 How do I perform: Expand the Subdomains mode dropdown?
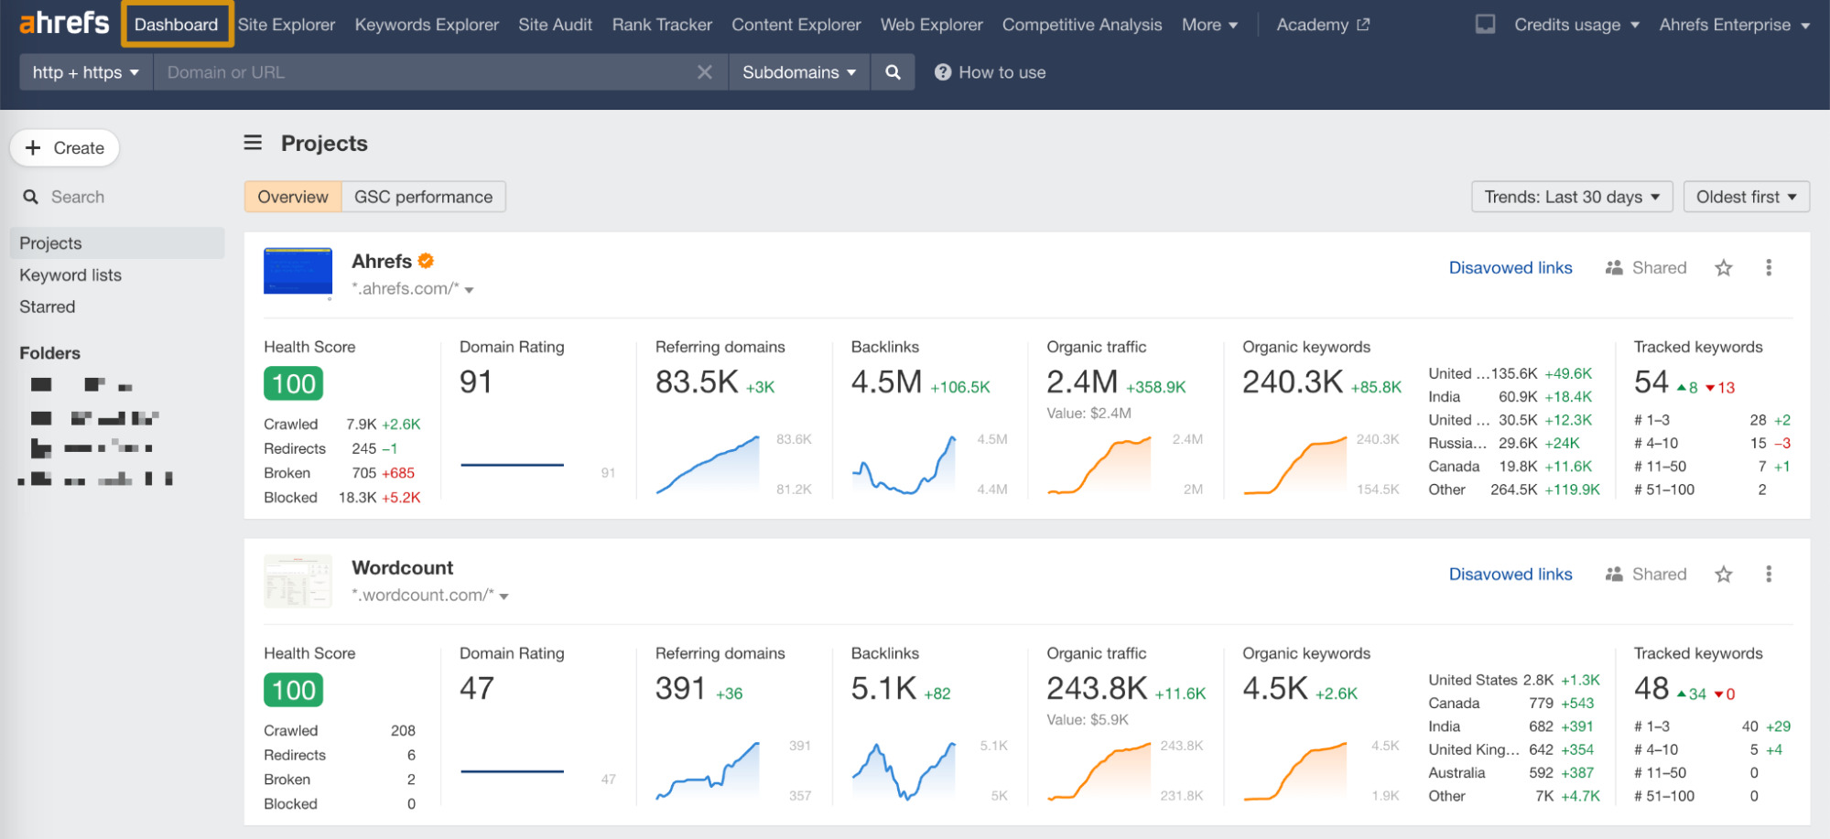[797, 71]
